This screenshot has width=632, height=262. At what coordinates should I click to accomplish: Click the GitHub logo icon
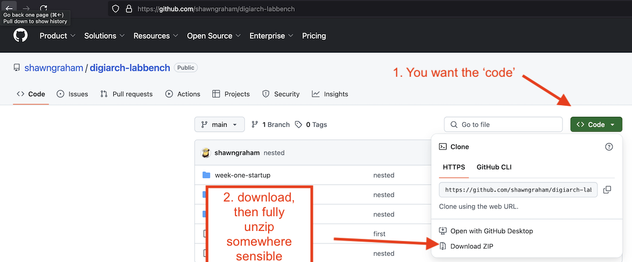point(21,36)
